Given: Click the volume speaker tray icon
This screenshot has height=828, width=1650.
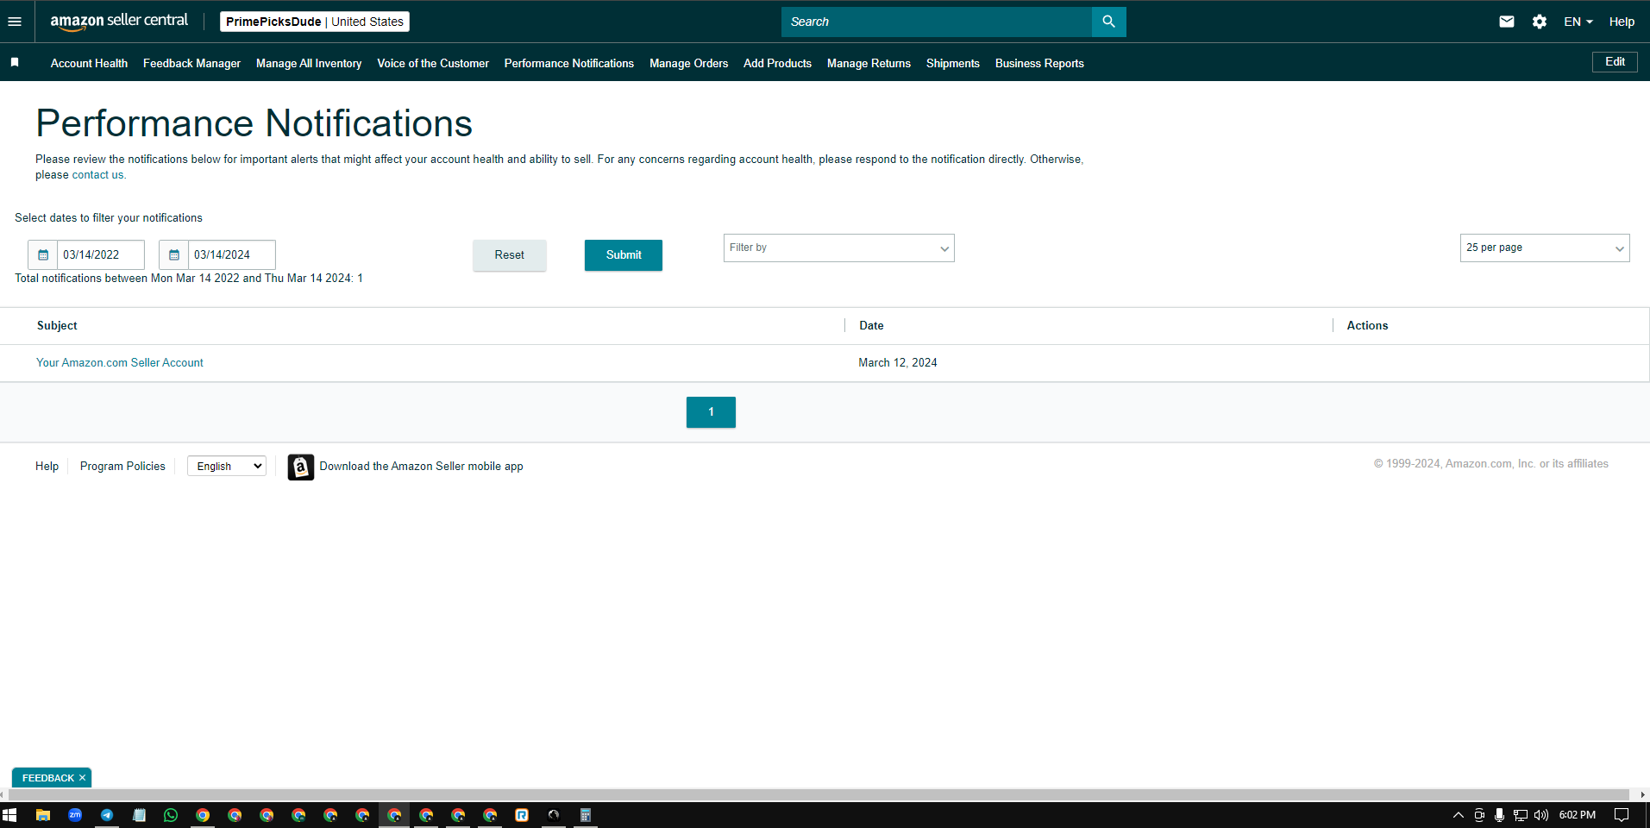Looking at the screenshot, I should click(x=1541, y=815).
